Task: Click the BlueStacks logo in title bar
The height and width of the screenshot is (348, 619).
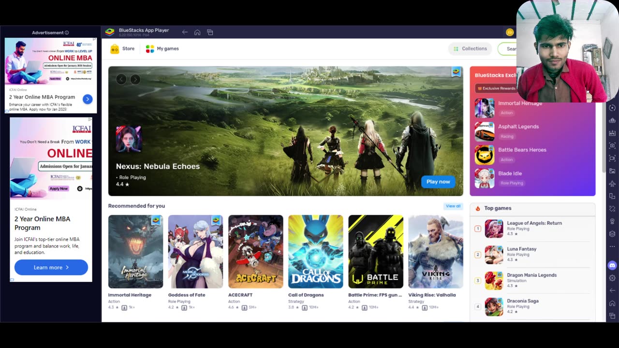Action: 110,32
